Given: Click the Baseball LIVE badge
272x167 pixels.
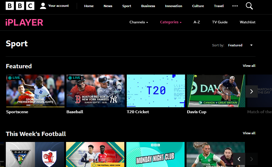Looking at the screenshot, I should pos(74,78).
